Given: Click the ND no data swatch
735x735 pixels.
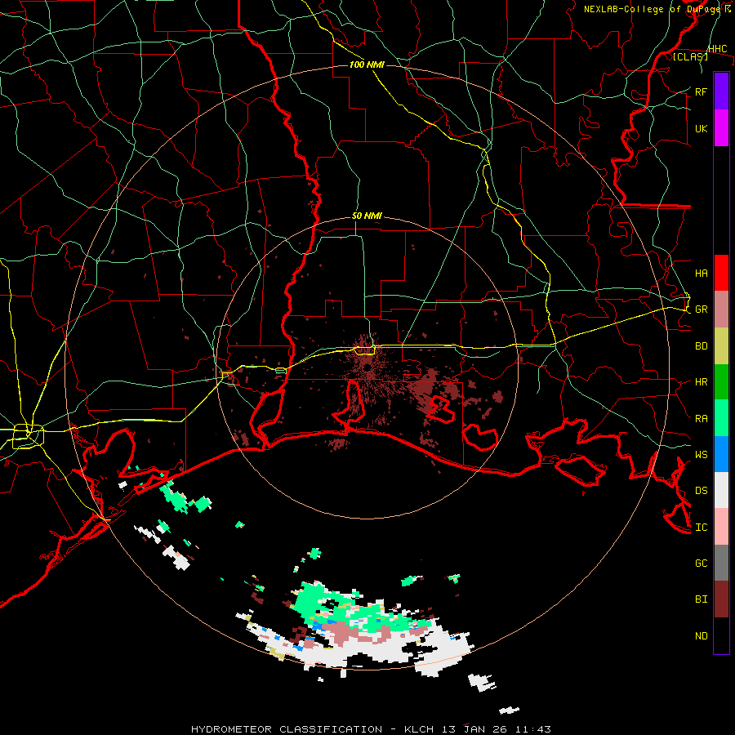Looking at the screenshot, I should pos(721,635).
